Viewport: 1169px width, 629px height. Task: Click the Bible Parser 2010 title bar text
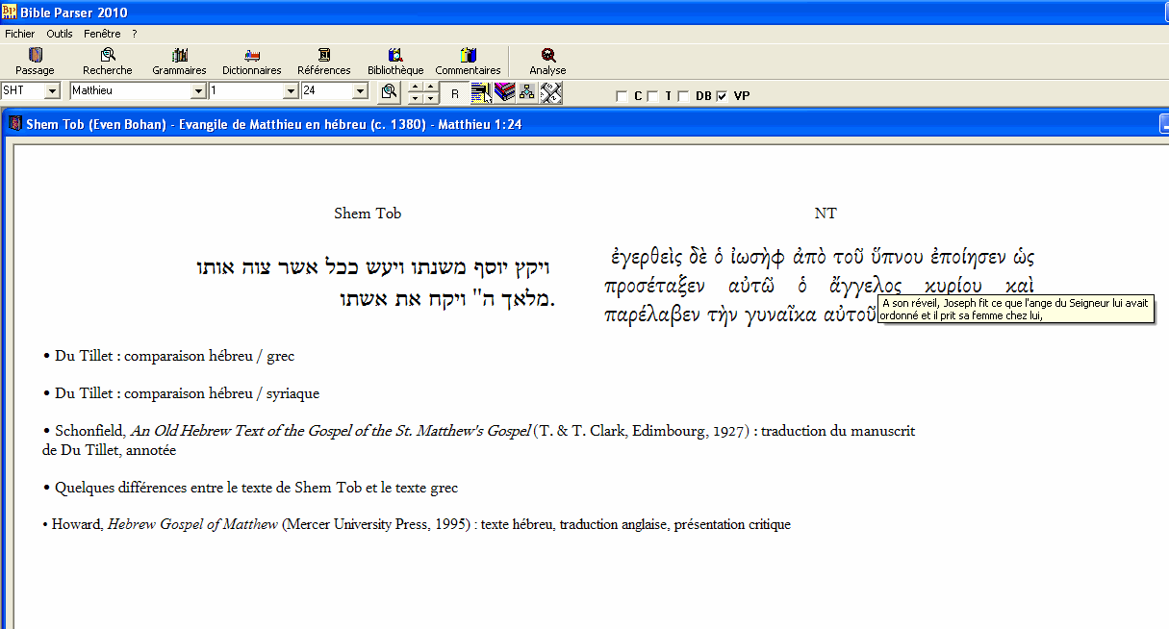pyautogui.click(x=74, y=13)
